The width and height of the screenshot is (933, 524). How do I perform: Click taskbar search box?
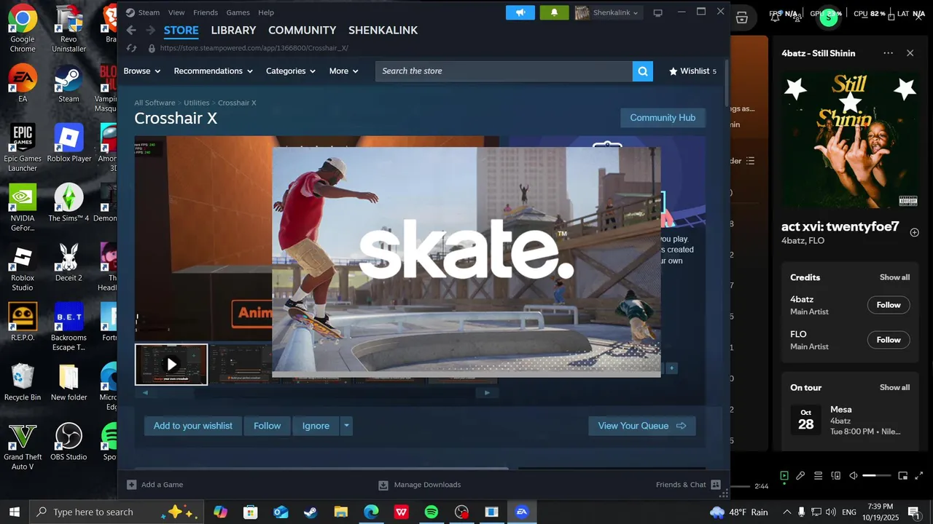pyautogui.click(x=117, y=512)
